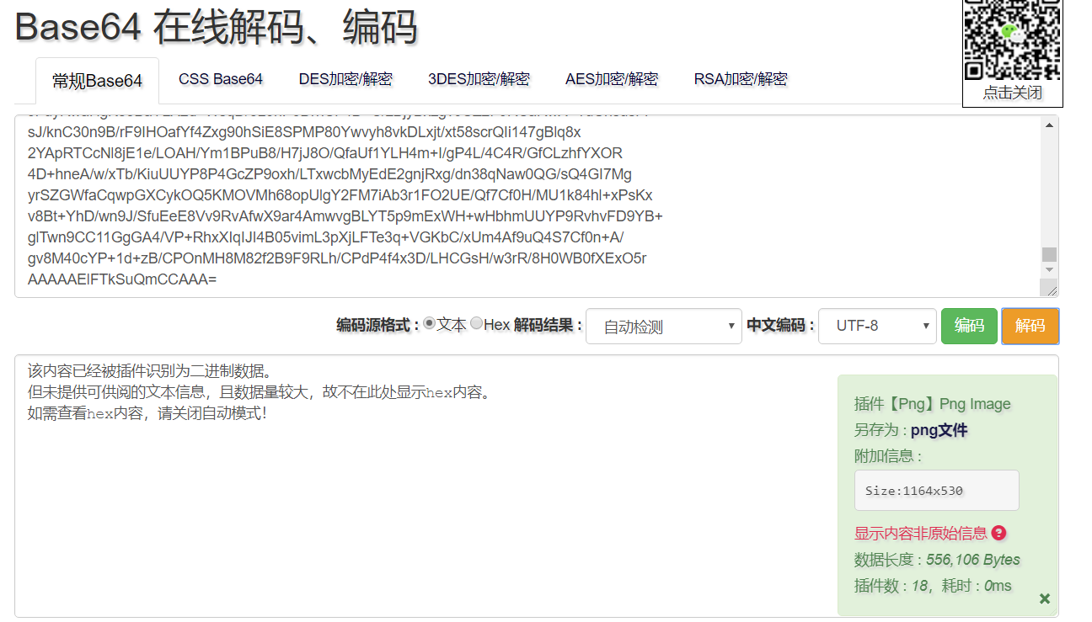The height and width of the screenshot is (622, 1092).
Task: Click the scrollbar down arrow of the input area
Action: click(x=1047, y=270)
